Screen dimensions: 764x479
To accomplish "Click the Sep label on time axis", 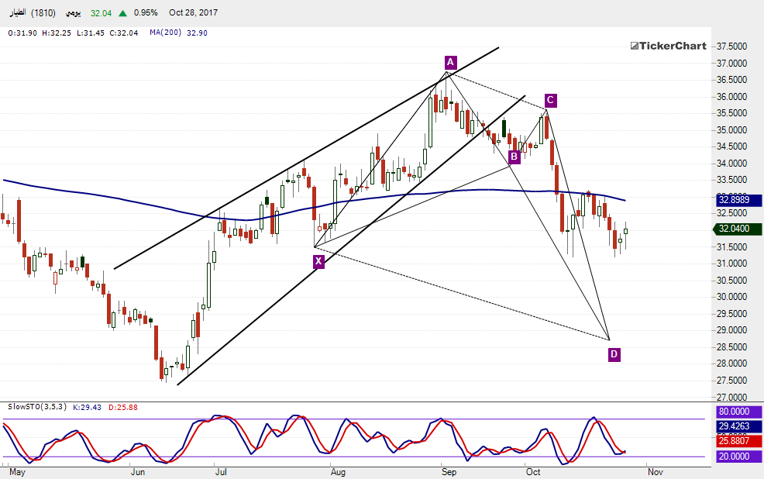I will pos(449,470).
